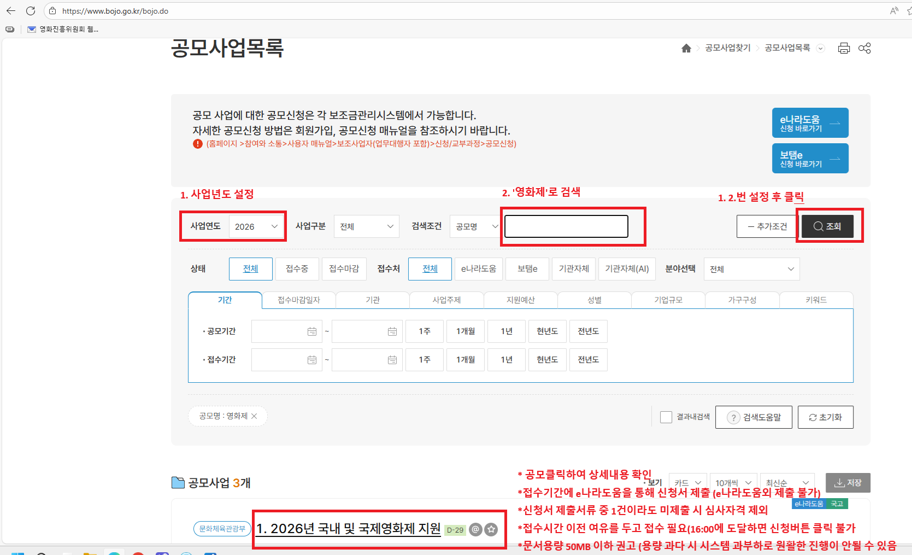Switch to the 지원예산 tab

(x=520, y=300)
